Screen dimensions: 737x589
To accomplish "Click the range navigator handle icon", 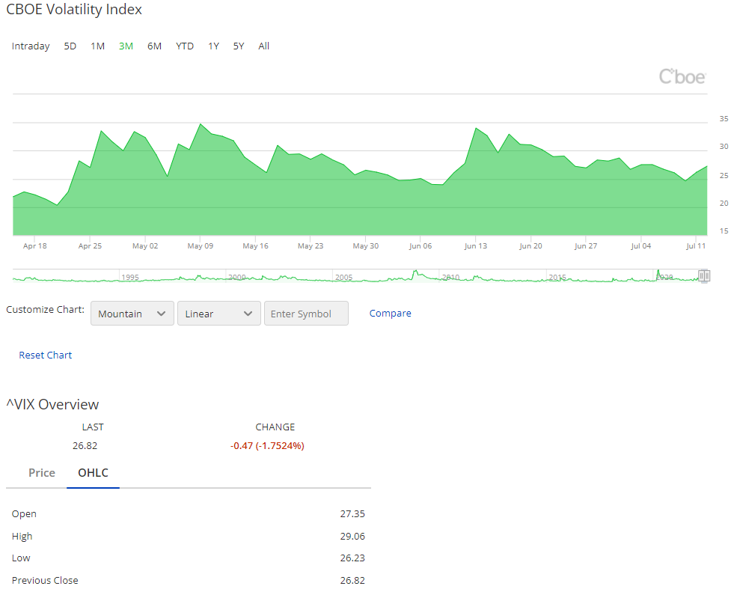I will tap(703, 276).
